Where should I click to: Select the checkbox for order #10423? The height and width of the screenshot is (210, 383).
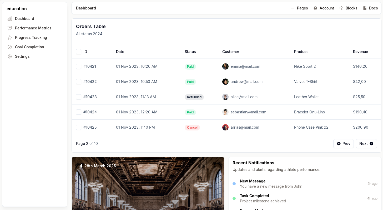pos(79,97)
